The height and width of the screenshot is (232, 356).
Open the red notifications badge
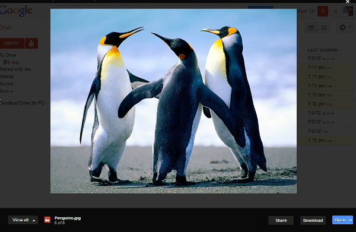323,11
